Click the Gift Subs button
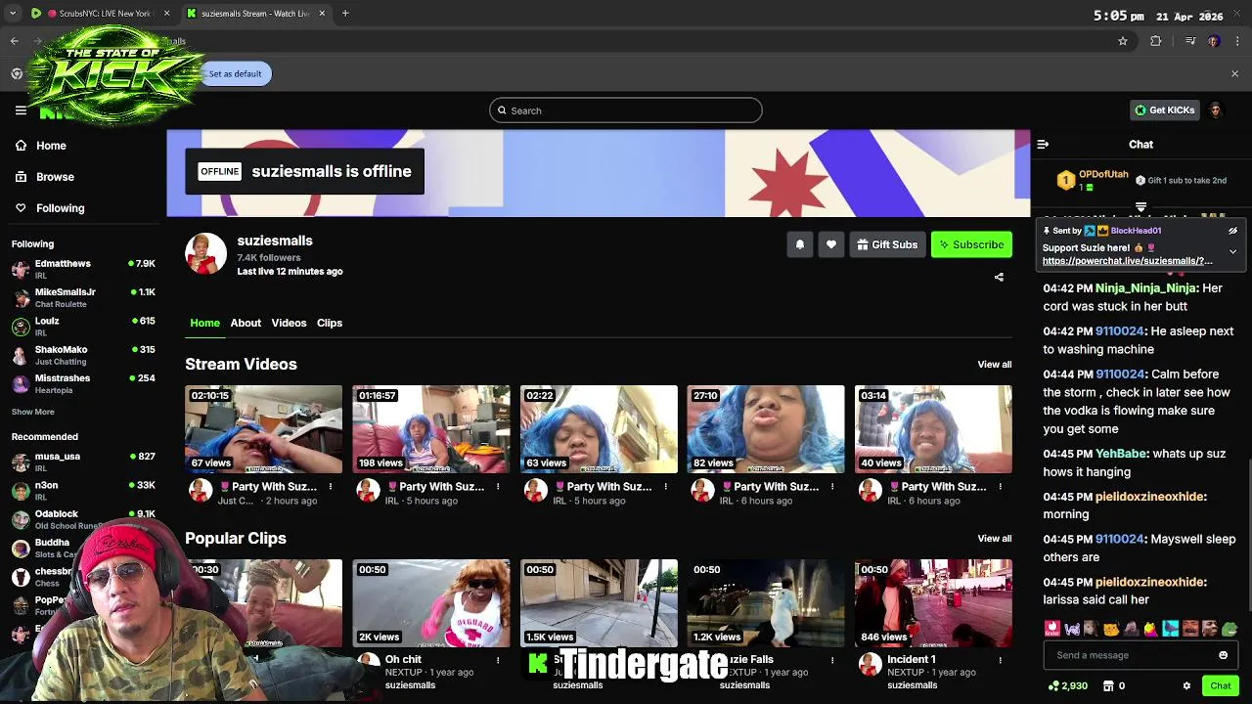Viewport: 1252px width, 704px height. pyautogui.click(x=887, y=244)
